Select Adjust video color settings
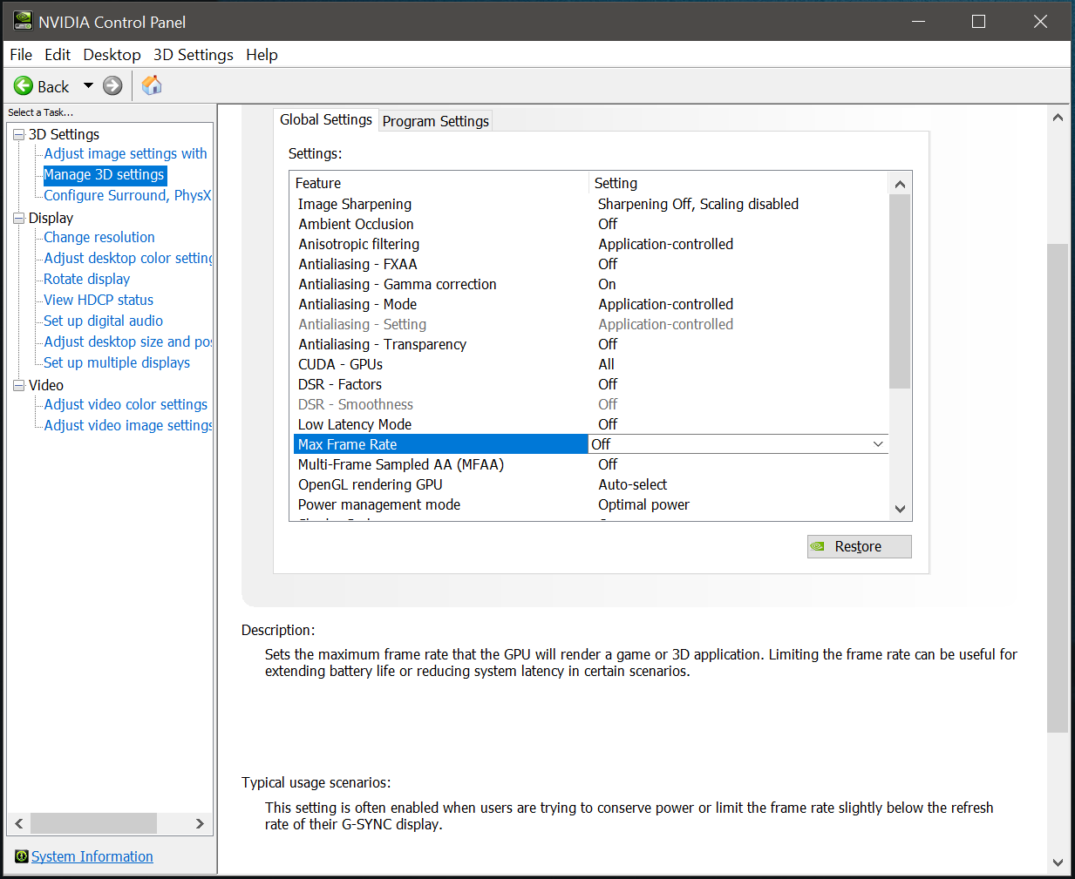This screenshot has width=1075, height=879. (125, 404)
